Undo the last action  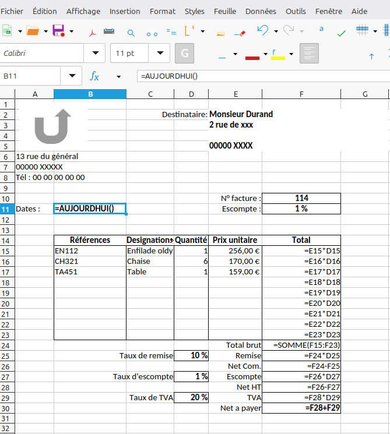tap(262, 30)
